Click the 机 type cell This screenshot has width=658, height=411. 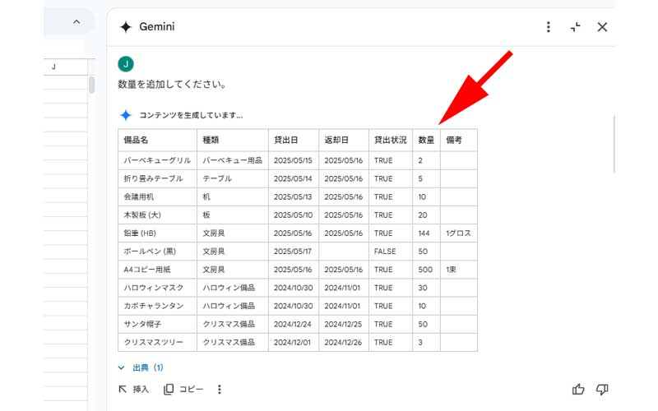(233, 196)
